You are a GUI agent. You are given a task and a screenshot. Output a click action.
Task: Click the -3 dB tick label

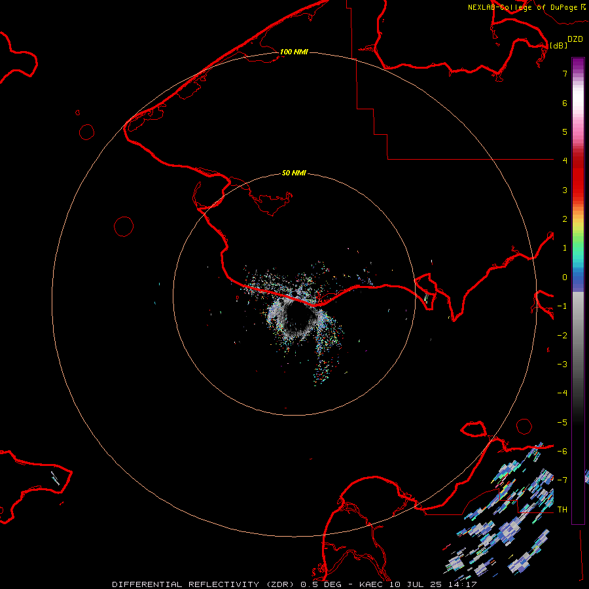tap(562, 365)
